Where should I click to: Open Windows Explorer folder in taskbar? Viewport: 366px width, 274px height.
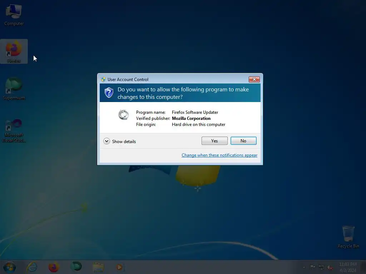(98, 267)
